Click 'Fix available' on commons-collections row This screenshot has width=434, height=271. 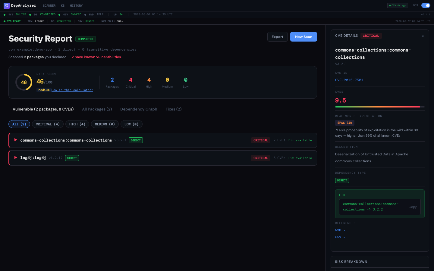click(x=300, y=140)
